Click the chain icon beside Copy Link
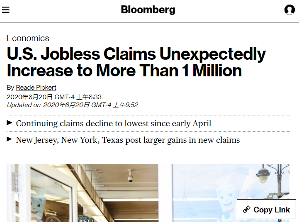The width and height of the screenshot is (299, 222). tap(246, 210)
